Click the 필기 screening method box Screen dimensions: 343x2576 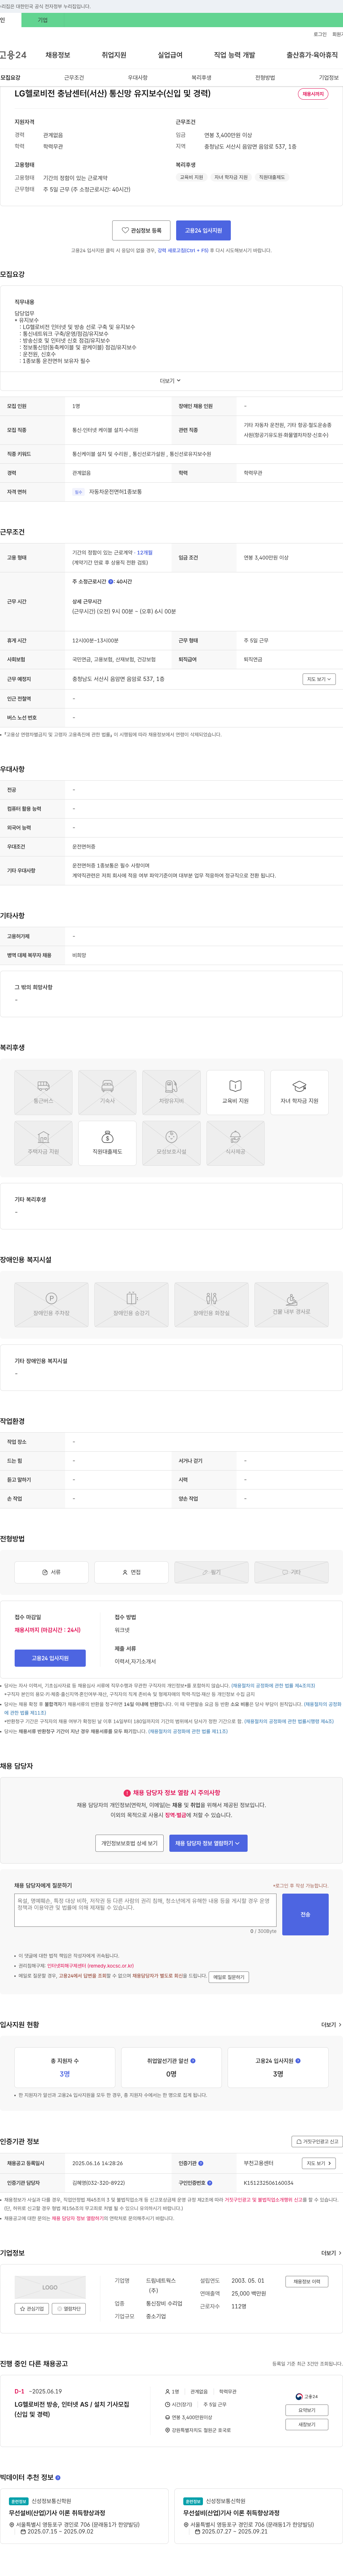(x=211, y=1572)
